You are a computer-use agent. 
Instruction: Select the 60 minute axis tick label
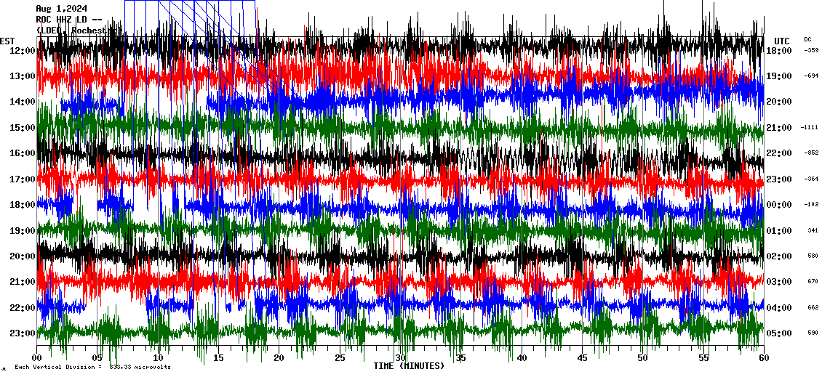point(763,358)
